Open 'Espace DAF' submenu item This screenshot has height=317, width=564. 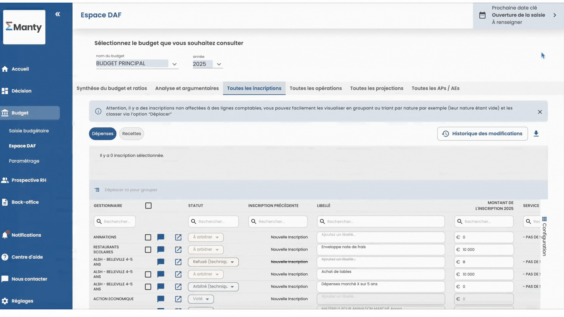coord(22,146)
